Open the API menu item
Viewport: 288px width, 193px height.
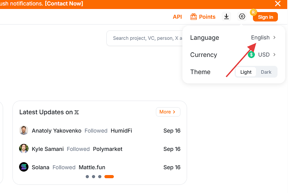tap(177, 17)
